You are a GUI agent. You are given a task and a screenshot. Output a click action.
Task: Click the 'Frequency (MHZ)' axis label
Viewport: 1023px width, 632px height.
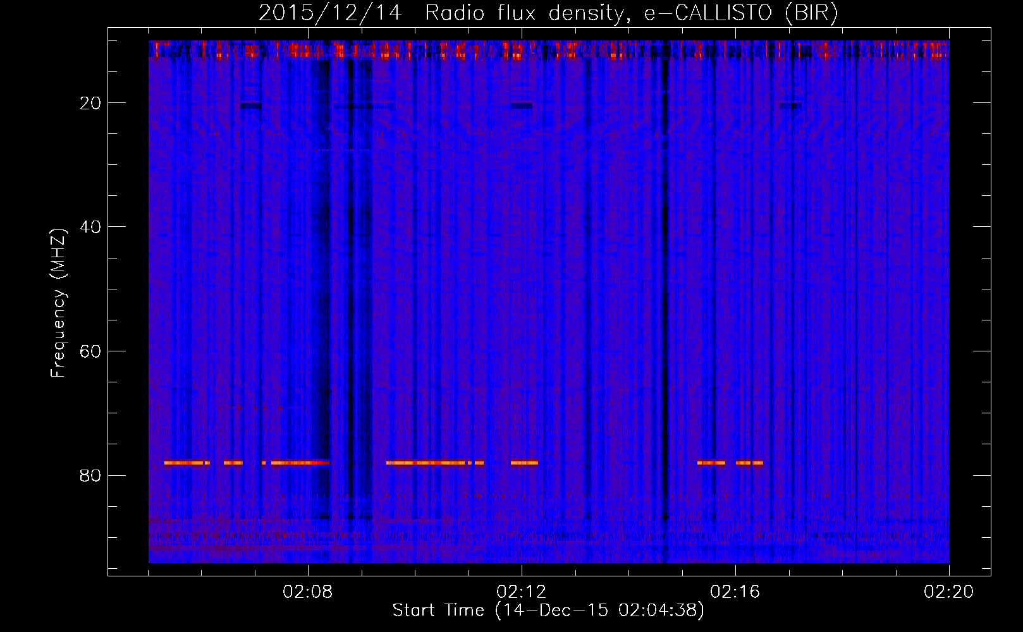tap(58, 304)
